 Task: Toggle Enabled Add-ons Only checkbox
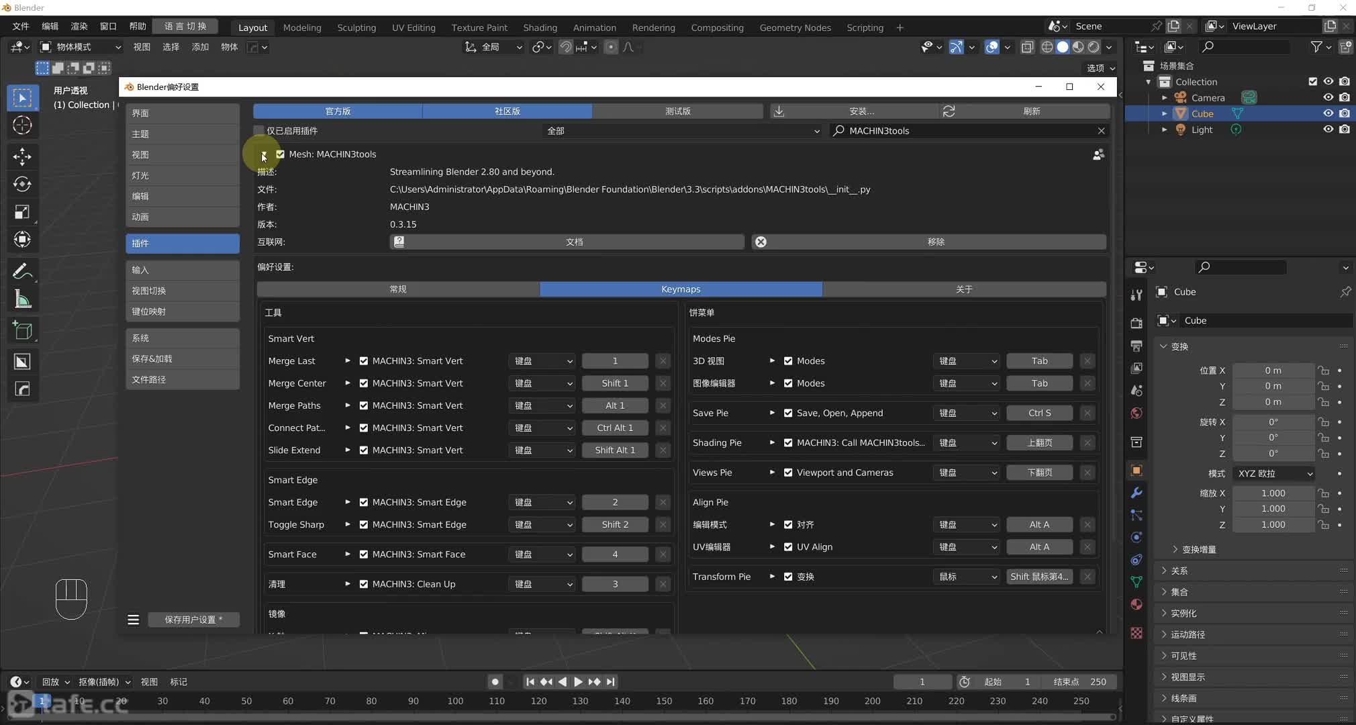coord(259,131)
